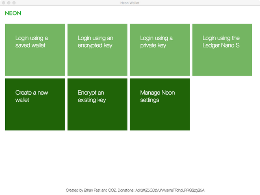The width and height of the screenshot is (260, 195).
Task: Open Login using the Ledger Nano S
Action: (222, 50)
